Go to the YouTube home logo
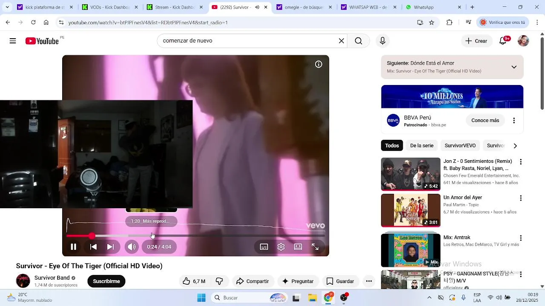Screen dimensions: 545x306 (x=42, y=41)
